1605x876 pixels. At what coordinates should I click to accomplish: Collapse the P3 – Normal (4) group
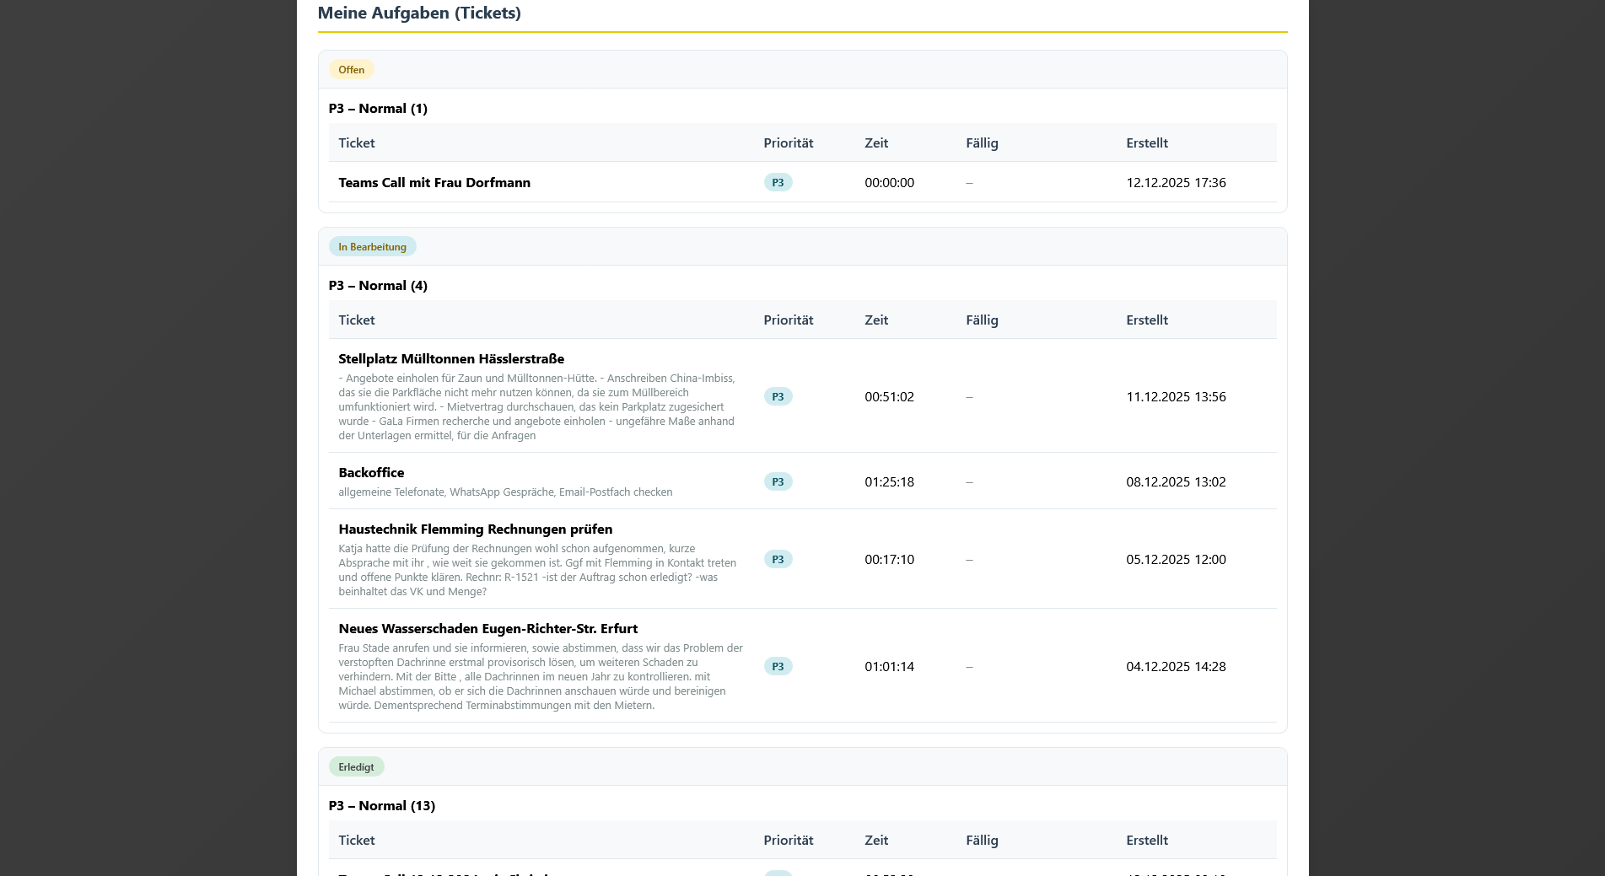click(378, 286)
